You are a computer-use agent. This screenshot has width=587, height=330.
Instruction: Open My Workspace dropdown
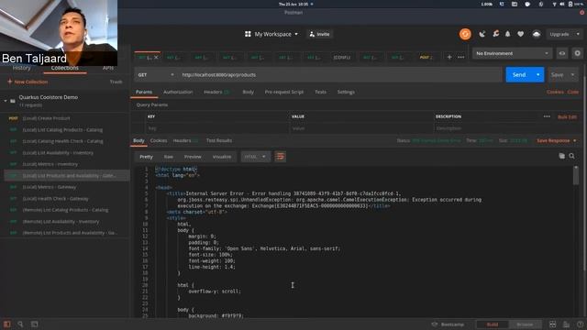pyautogui.click(x=271, y=34)
